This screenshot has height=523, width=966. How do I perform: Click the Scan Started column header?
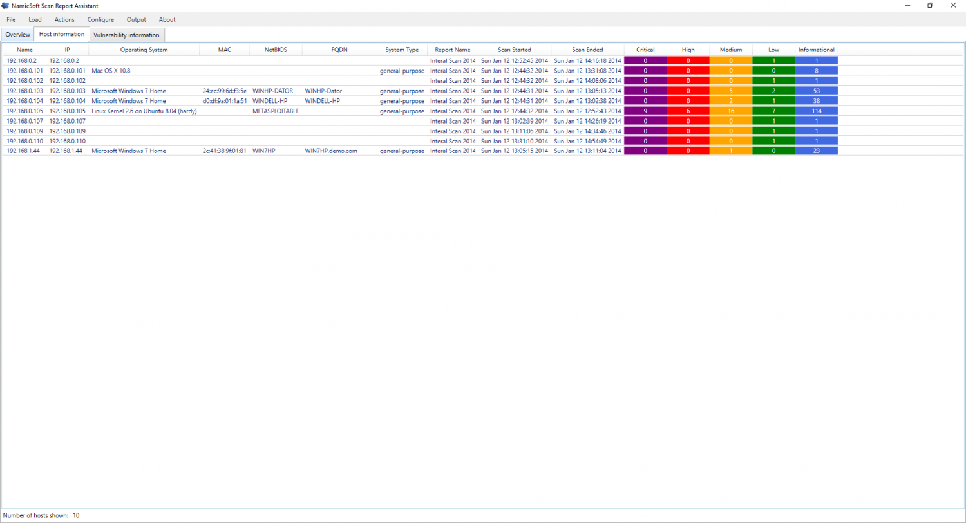click(x=514, y=50)
